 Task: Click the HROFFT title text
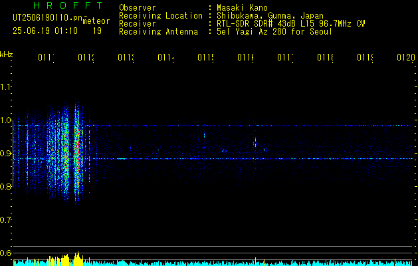tap(68, 5)
